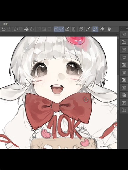Collapse palette dock with double arrow
Viewport: 128px width, 170px height.
127,28
